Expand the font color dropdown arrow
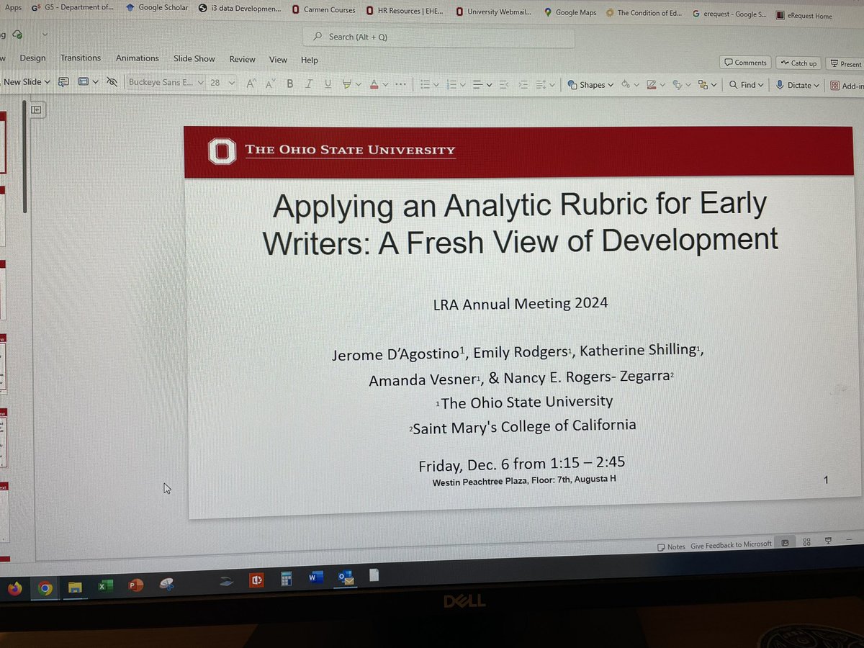 tap(385, 84)
